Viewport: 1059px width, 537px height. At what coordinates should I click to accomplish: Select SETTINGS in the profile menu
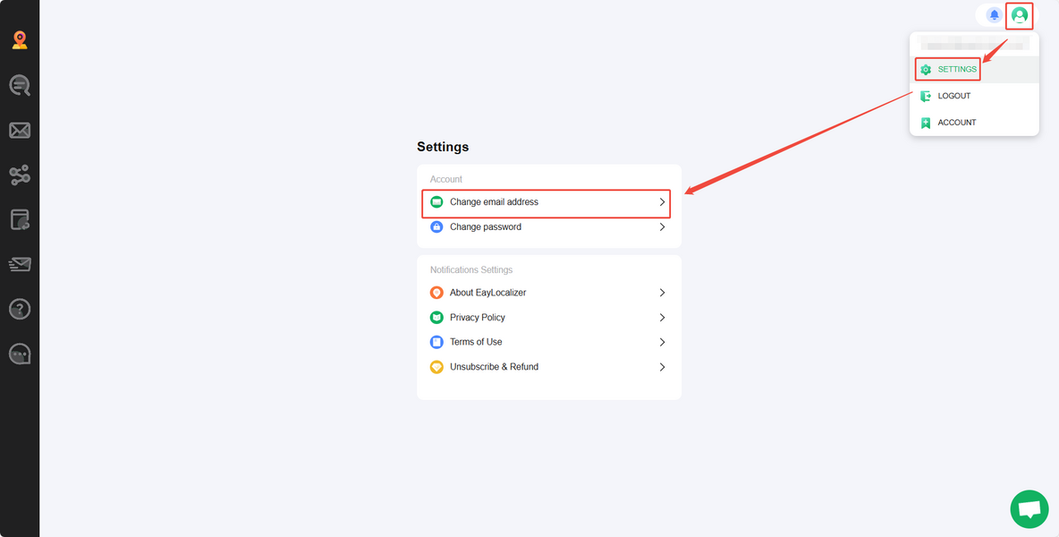(x=956, y=70)
